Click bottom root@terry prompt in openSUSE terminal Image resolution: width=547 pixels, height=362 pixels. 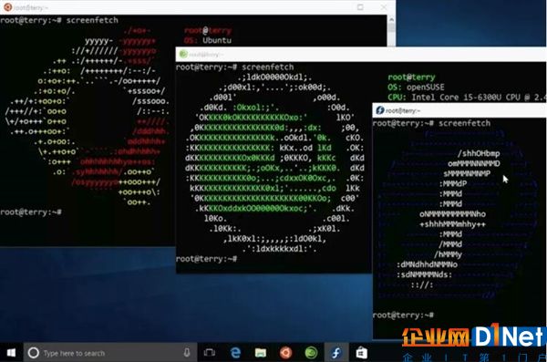pyautogui.click(x=207, y=259)
